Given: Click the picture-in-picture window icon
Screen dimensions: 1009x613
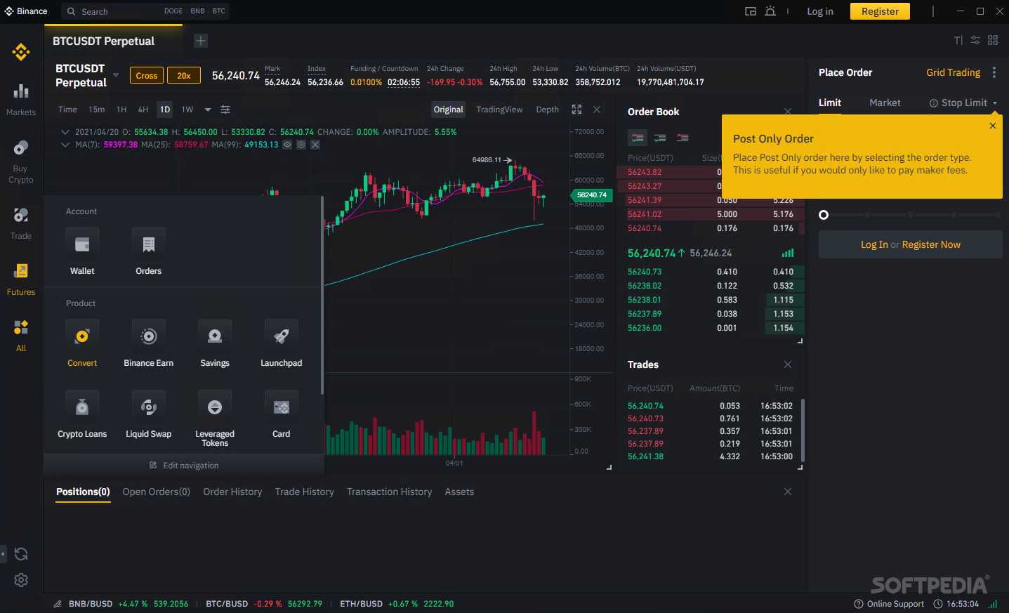Looking at the screenshot, I should pyautogui.click(x=751, y=11).
